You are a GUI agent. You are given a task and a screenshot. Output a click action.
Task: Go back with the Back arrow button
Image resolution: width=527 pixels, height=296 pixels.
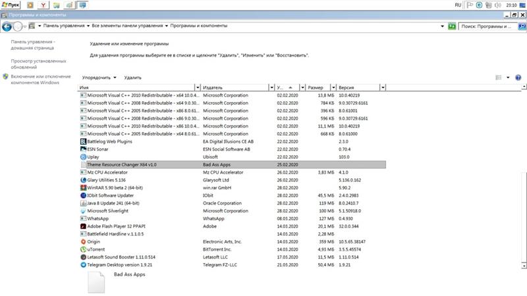tap(7, 26)
